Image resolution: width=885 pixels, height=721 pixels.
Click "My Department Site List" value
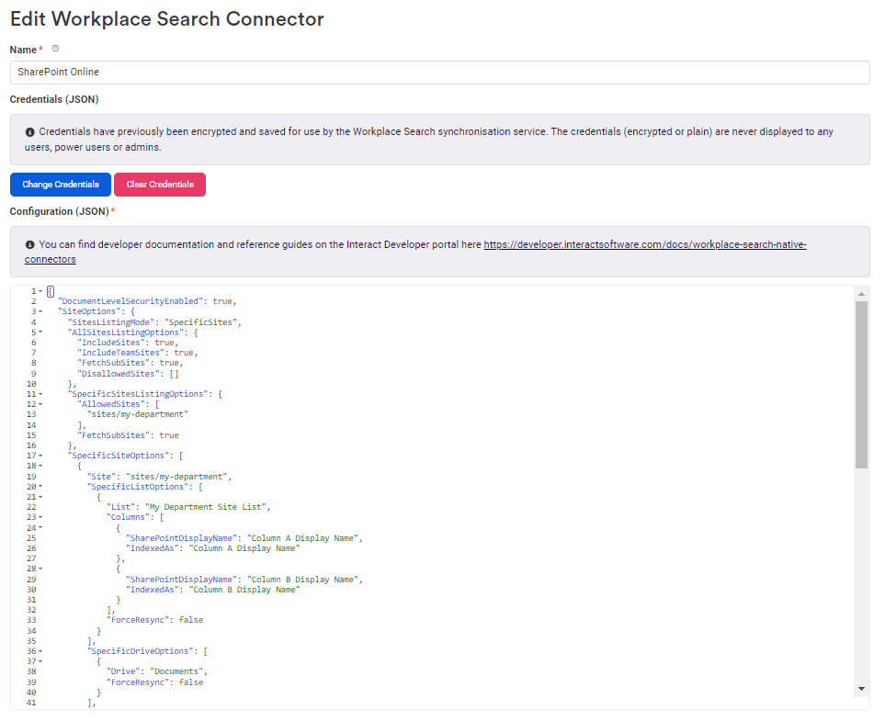pyautogui.click(x=206, y=507)
